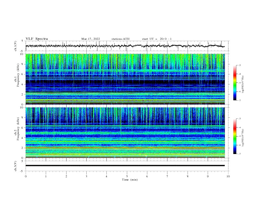Click time axis tick label "4"

106,176
